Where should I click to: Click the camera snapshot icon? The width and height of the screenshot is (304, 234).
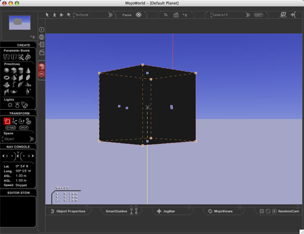point(176,15)
